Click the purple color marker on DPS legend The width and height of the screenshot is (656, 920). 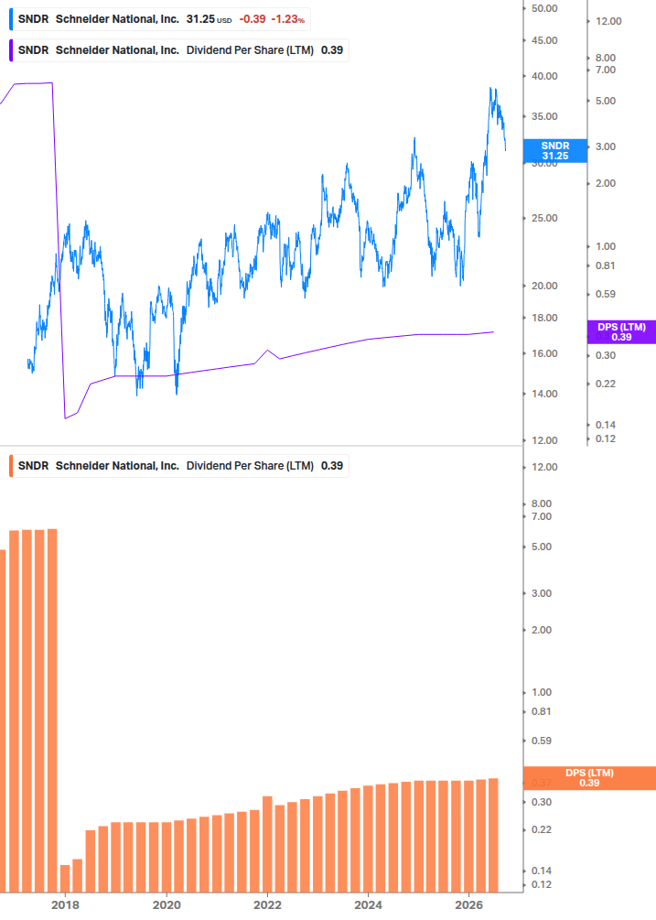point(11,50)
